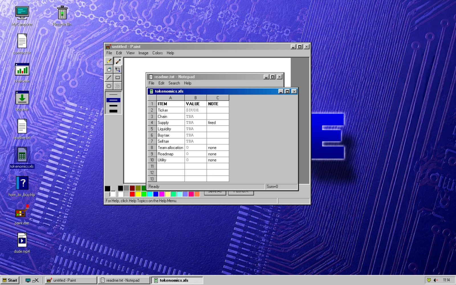Choose the third line width option
This screenshot has width=456, height=285.
[113, 105]
